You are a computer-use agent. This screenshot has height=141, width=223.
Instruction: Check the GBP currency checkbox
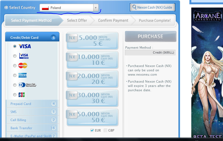(x=105, y=130)
